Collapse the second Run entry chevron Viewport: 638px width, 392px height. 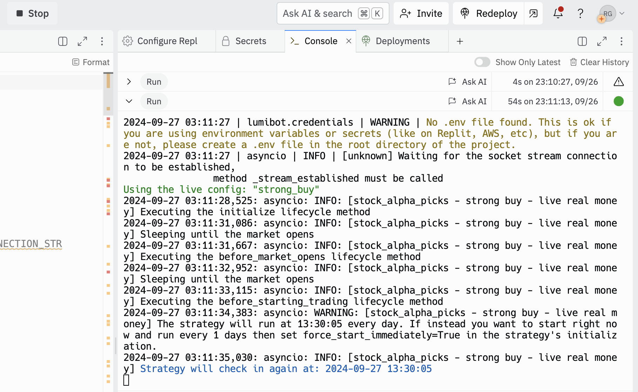coord(129,101)
